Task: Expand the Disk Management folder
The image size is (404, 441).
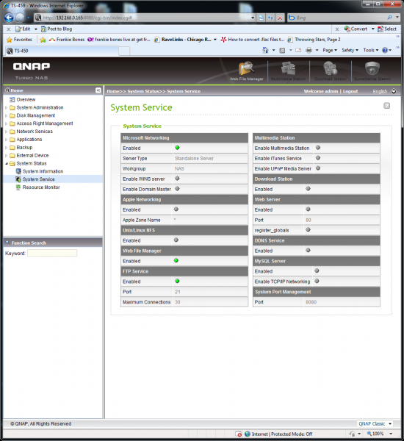Action: click(x=6, y=115)
